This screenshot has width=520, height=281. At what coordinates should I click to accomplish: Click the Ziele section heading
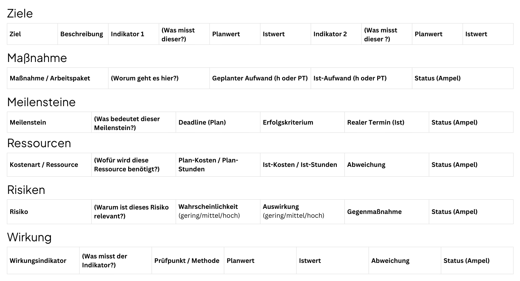pyautogui.click(x=20, y=13)
